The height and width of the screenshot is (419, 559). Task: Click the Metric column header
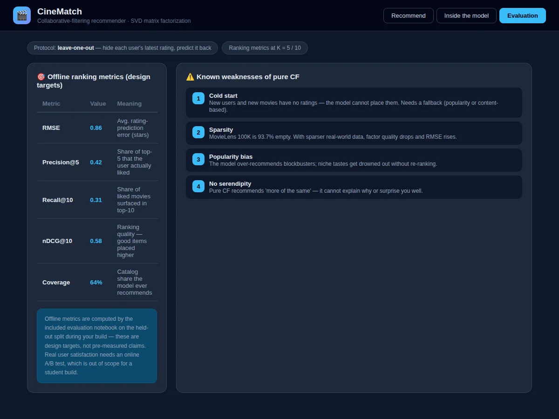tap(51, 104)
